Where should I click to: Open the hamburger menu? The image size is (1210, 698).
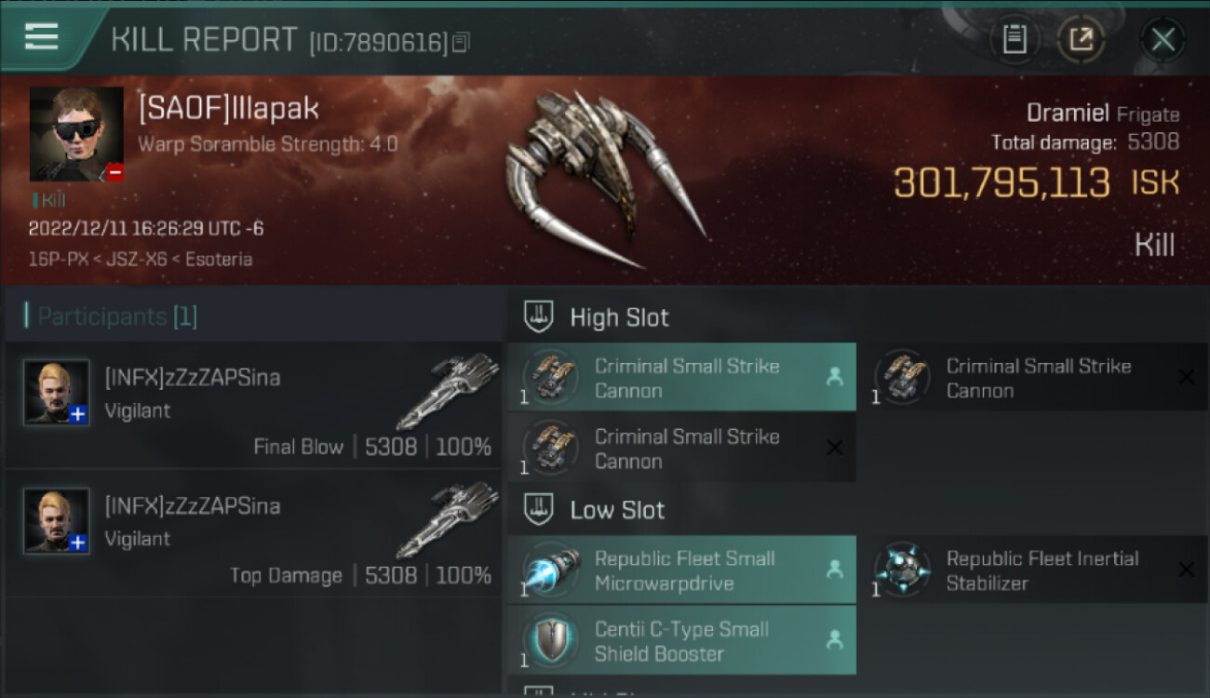(42, 37)
